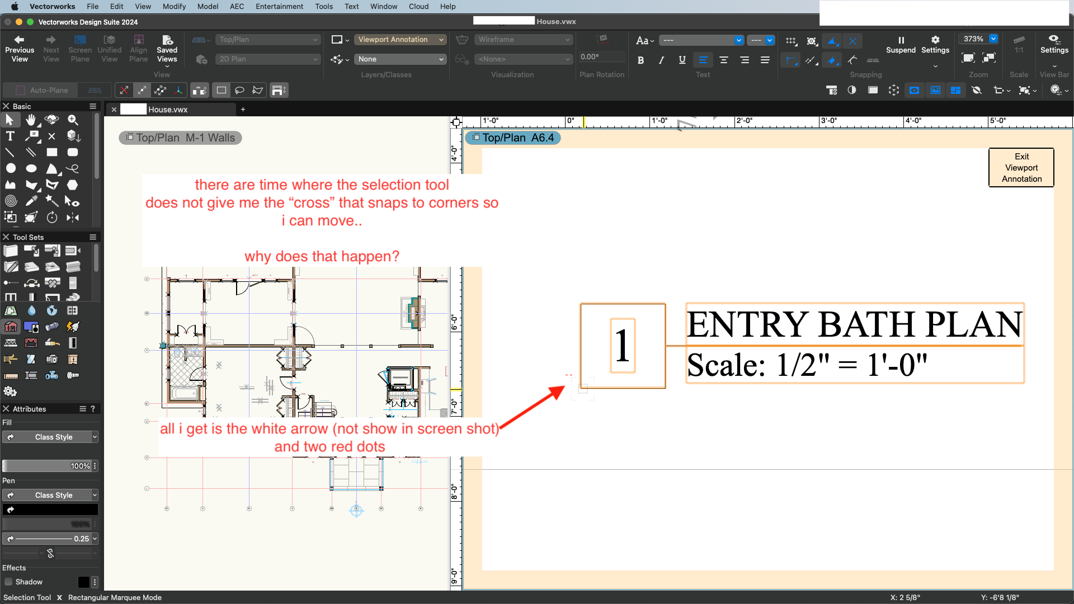Select the Pan hand tool
The height and width of the screenshot is (604, 1074).
pos(31,120)
